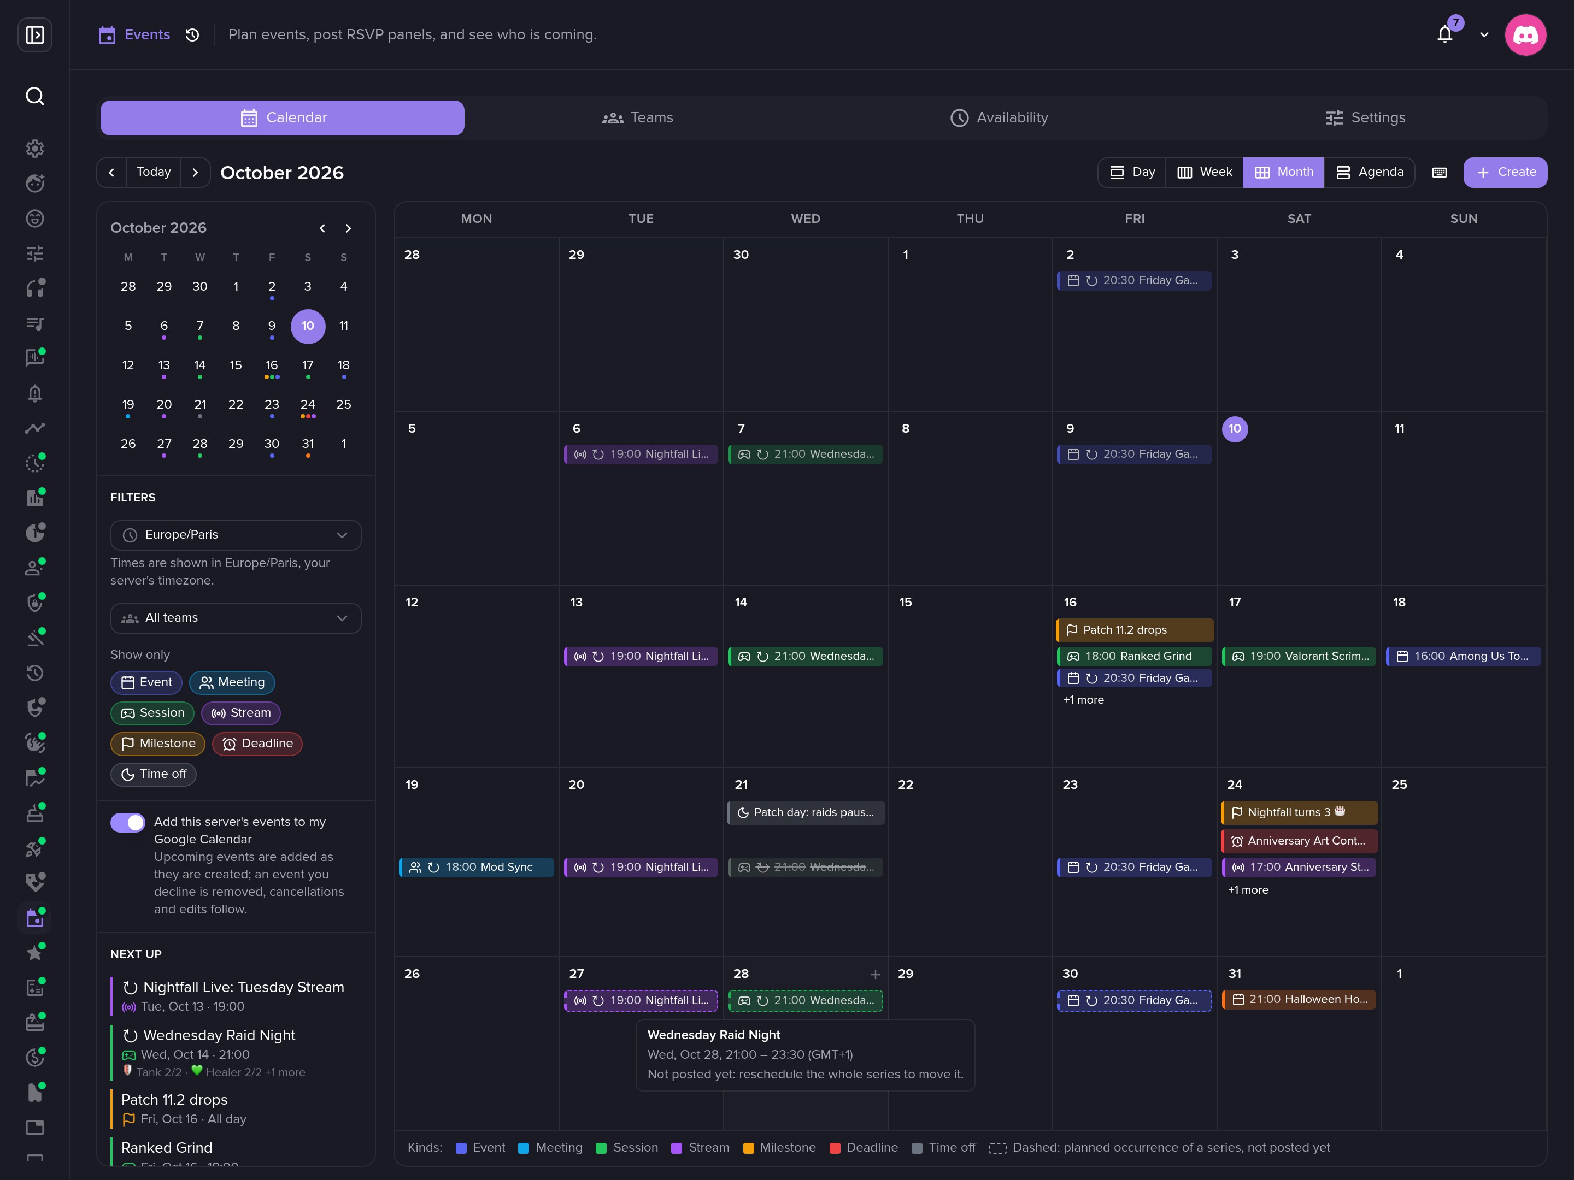Open the notifications bell

pos(1444,34)
